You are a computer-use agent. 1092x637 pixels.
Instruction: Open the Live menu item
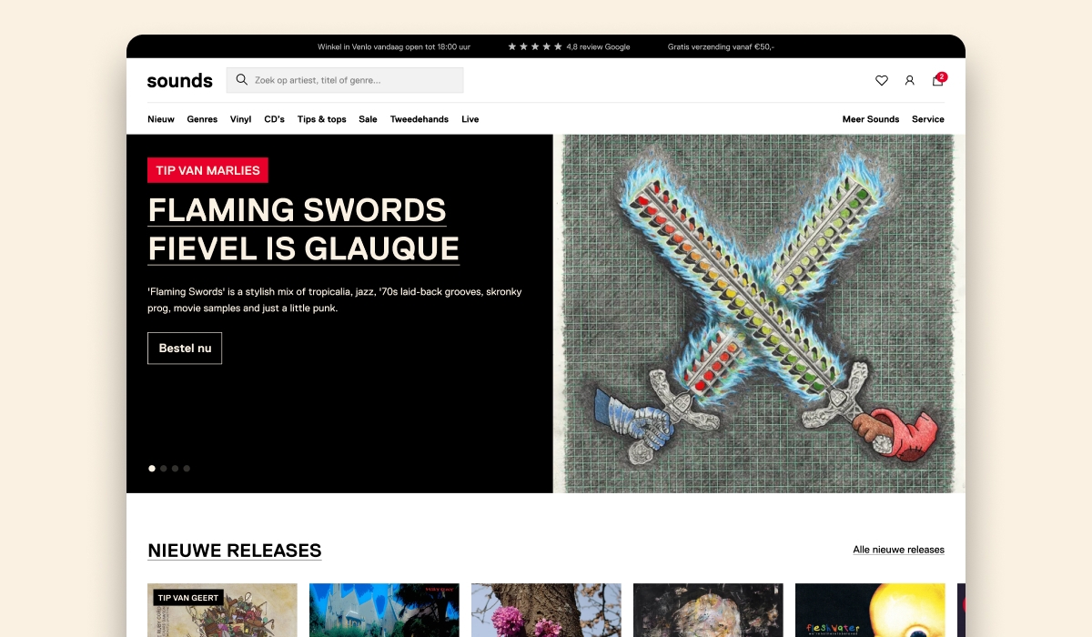point(470,119)
